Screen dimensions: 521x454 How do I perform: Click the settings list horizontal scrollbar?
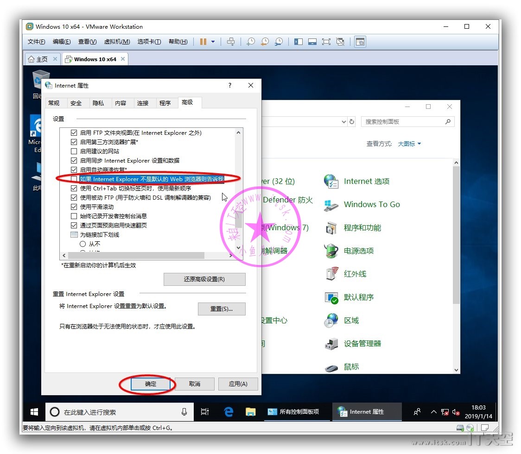coord(136,255)
